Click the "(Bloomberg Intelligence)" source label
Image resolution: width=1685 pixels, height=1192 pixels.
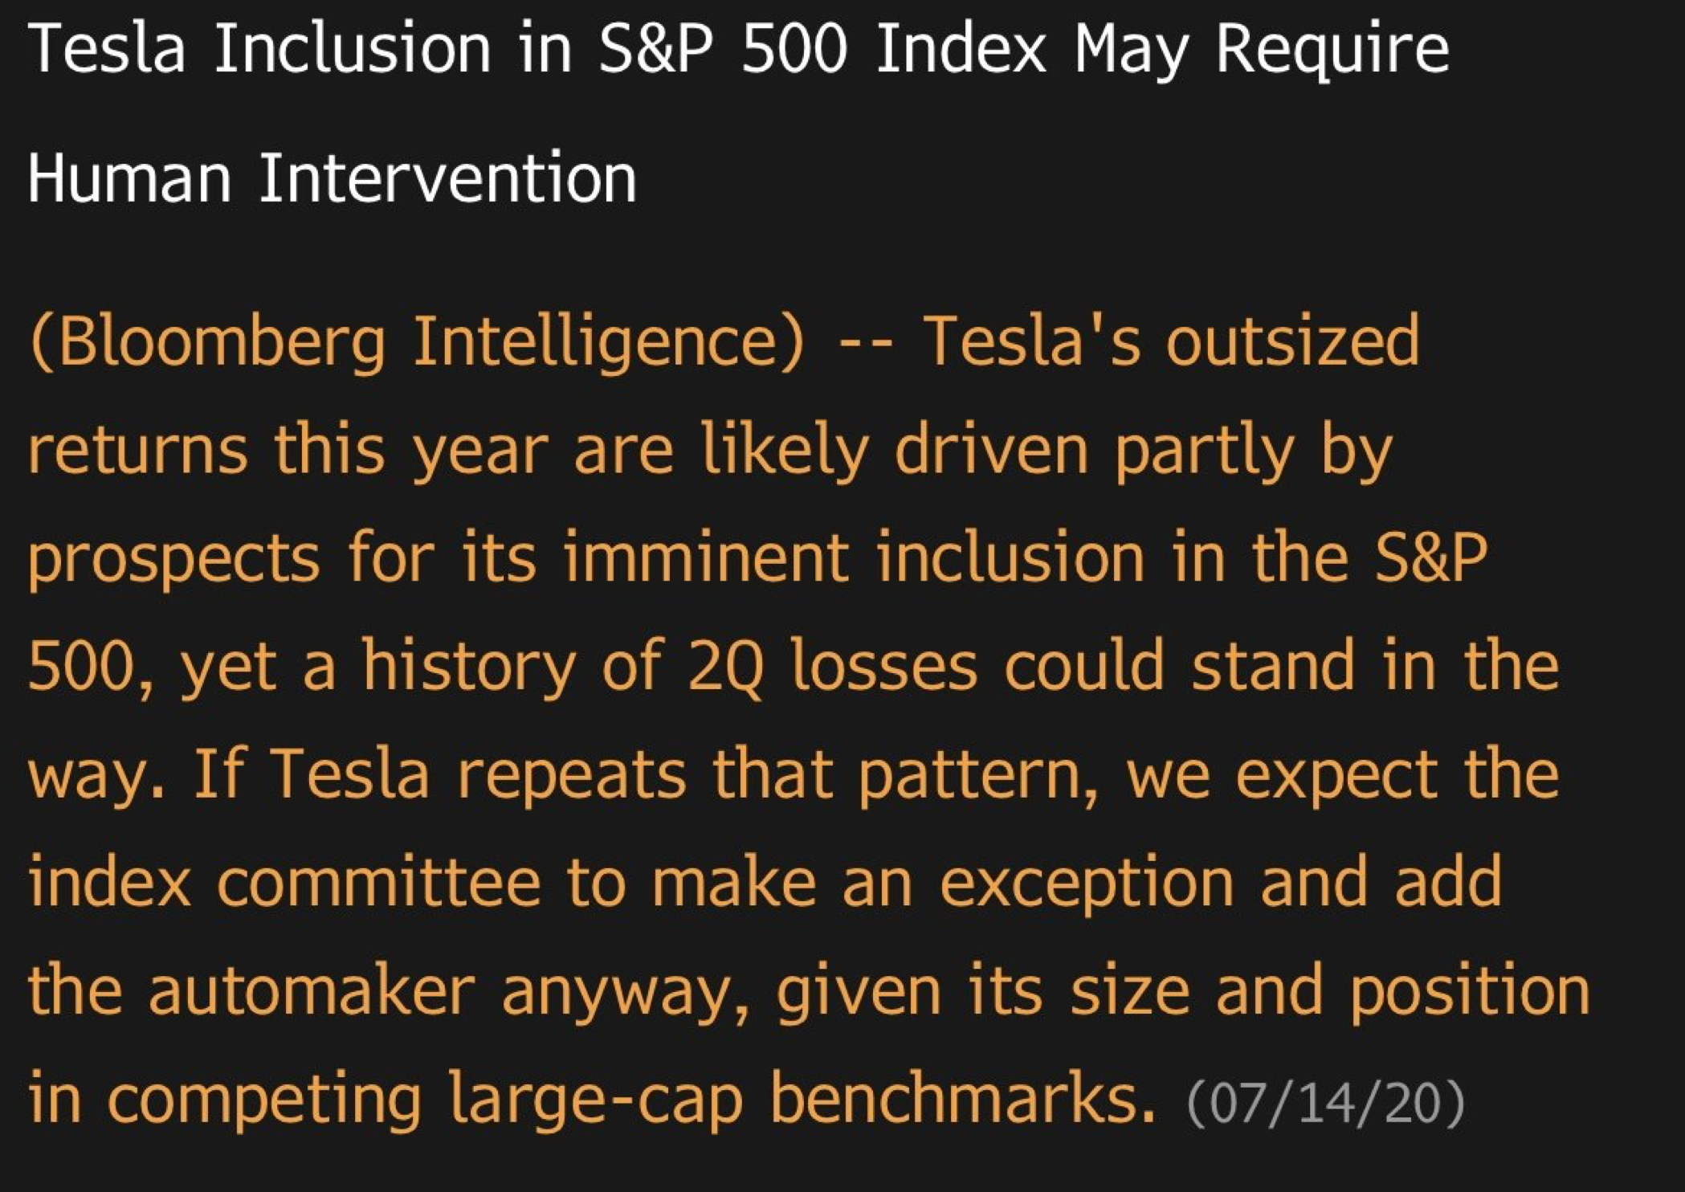(x=417, y=342)
